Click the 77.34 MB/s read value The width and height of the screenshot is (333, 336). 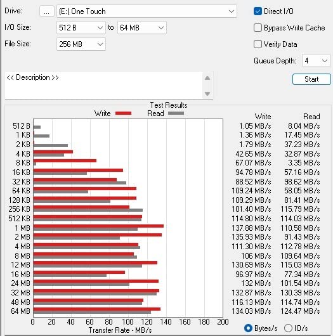coord(302,275)
